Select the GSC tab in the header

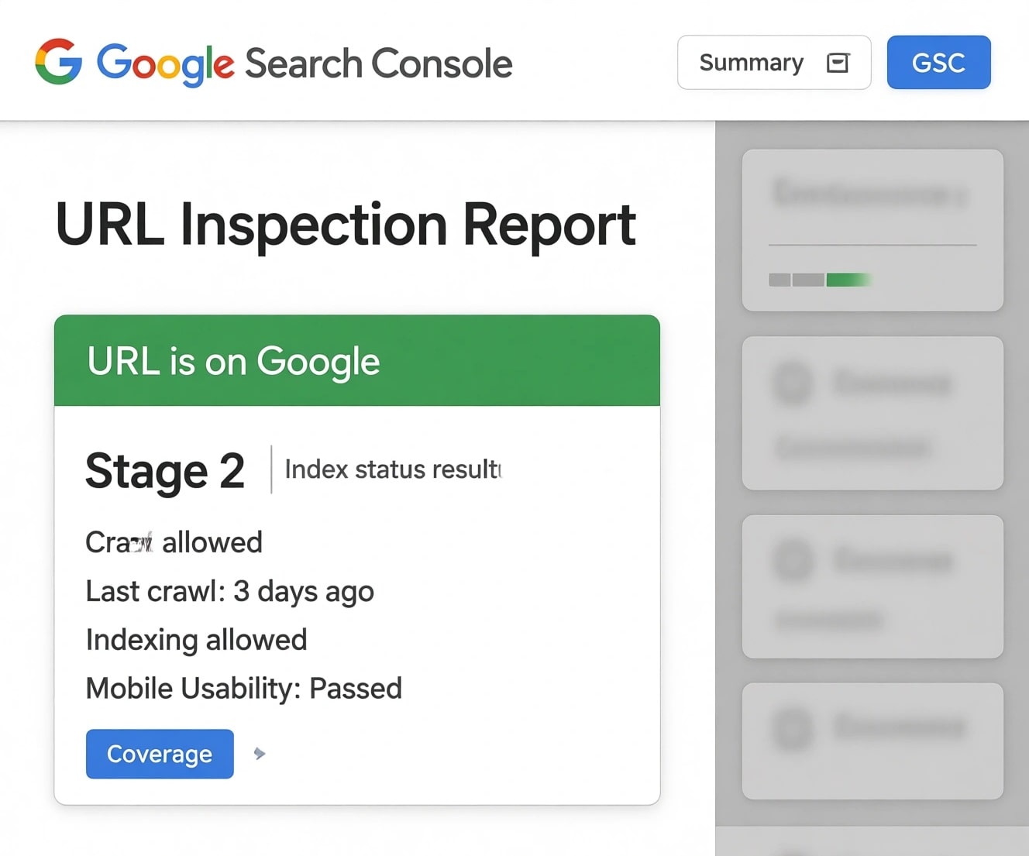tap(938, 63)
